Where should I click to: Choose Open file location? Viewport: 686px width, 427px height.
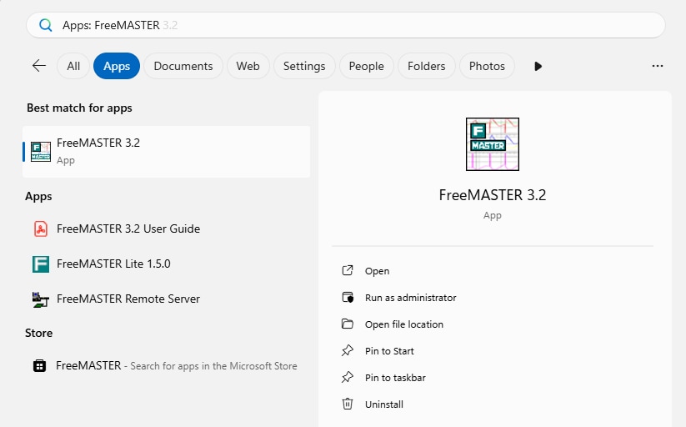click(x=403, y=324)
